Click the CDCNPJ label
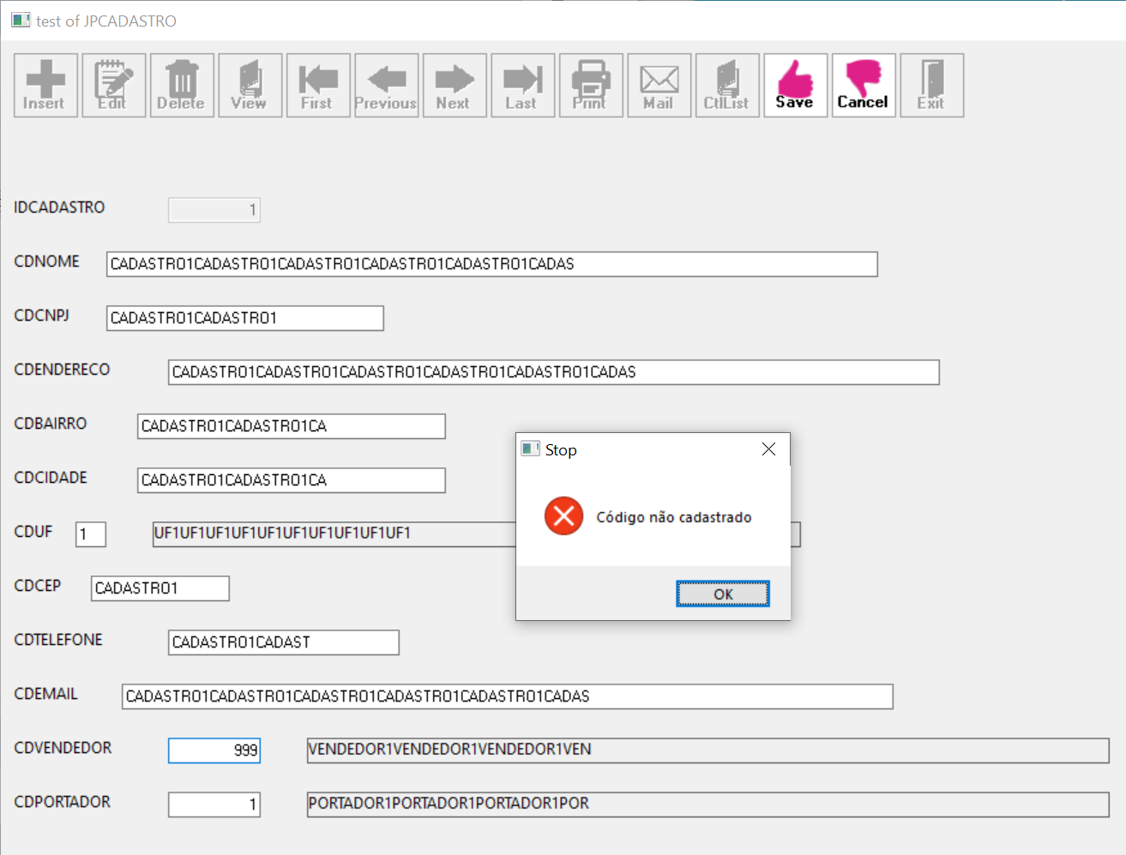This screenshot has height=855, width=1126. click(x=42, y=316)
